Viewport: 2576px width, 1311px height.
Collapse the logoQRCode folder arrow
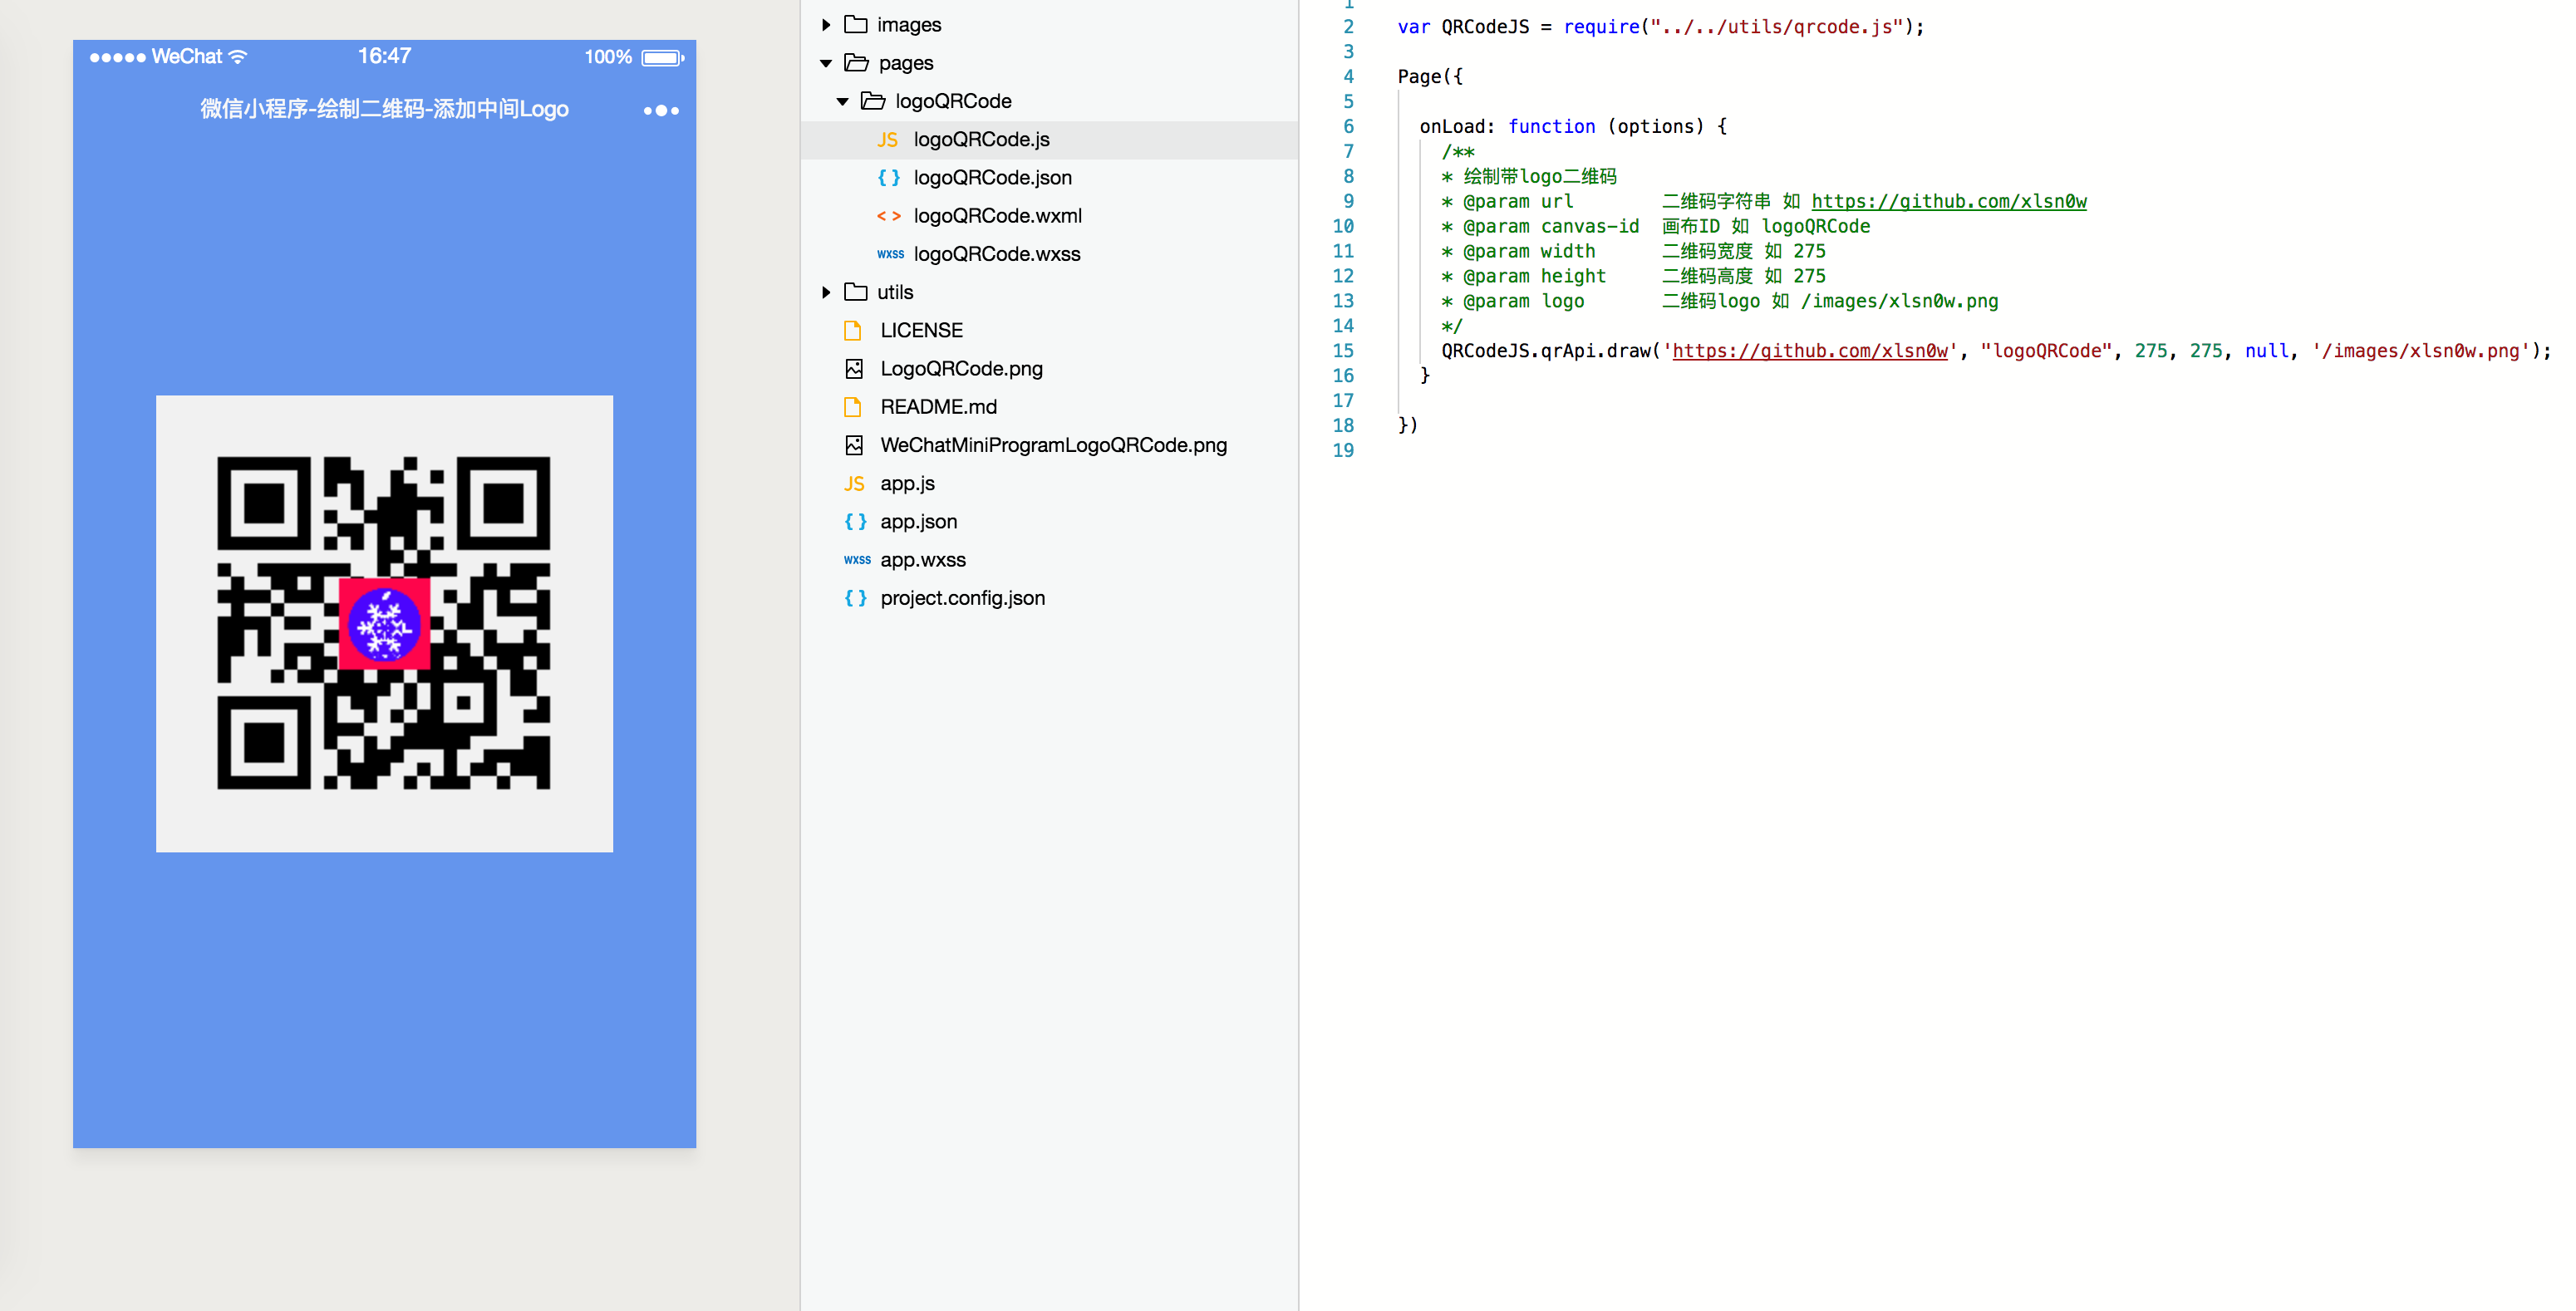pyautogui.click(x=843, y=101)
